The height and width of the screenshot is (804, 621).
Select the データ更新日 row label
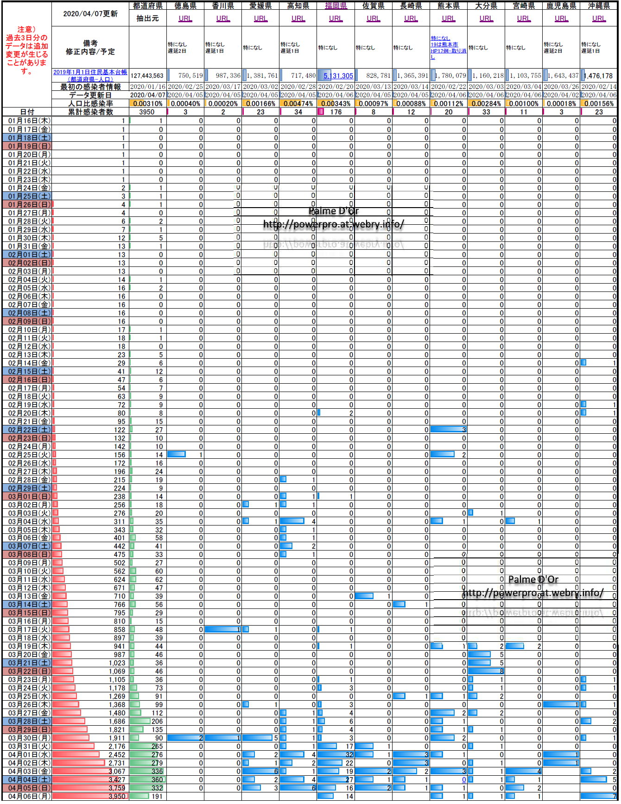[x=90, y=95]
